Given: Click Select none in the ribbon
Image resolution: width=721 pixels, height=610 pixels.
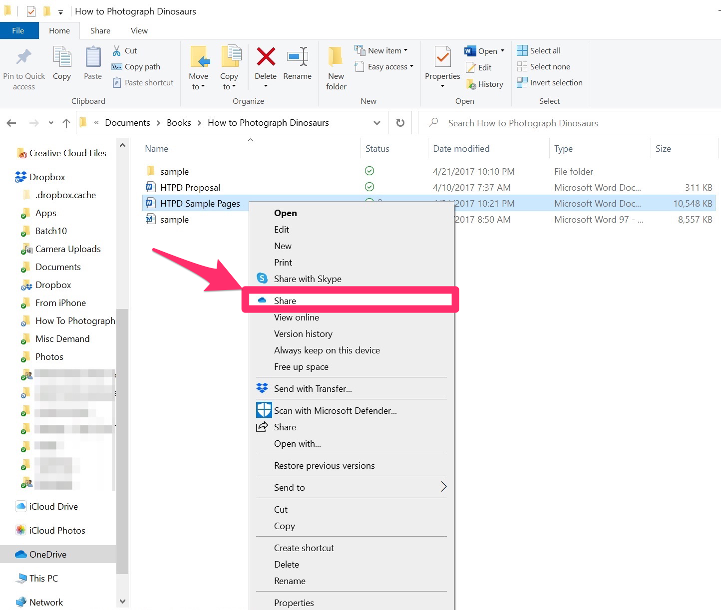Looking at the screenshot, I should pyautogui.click(x=543, y=66).
